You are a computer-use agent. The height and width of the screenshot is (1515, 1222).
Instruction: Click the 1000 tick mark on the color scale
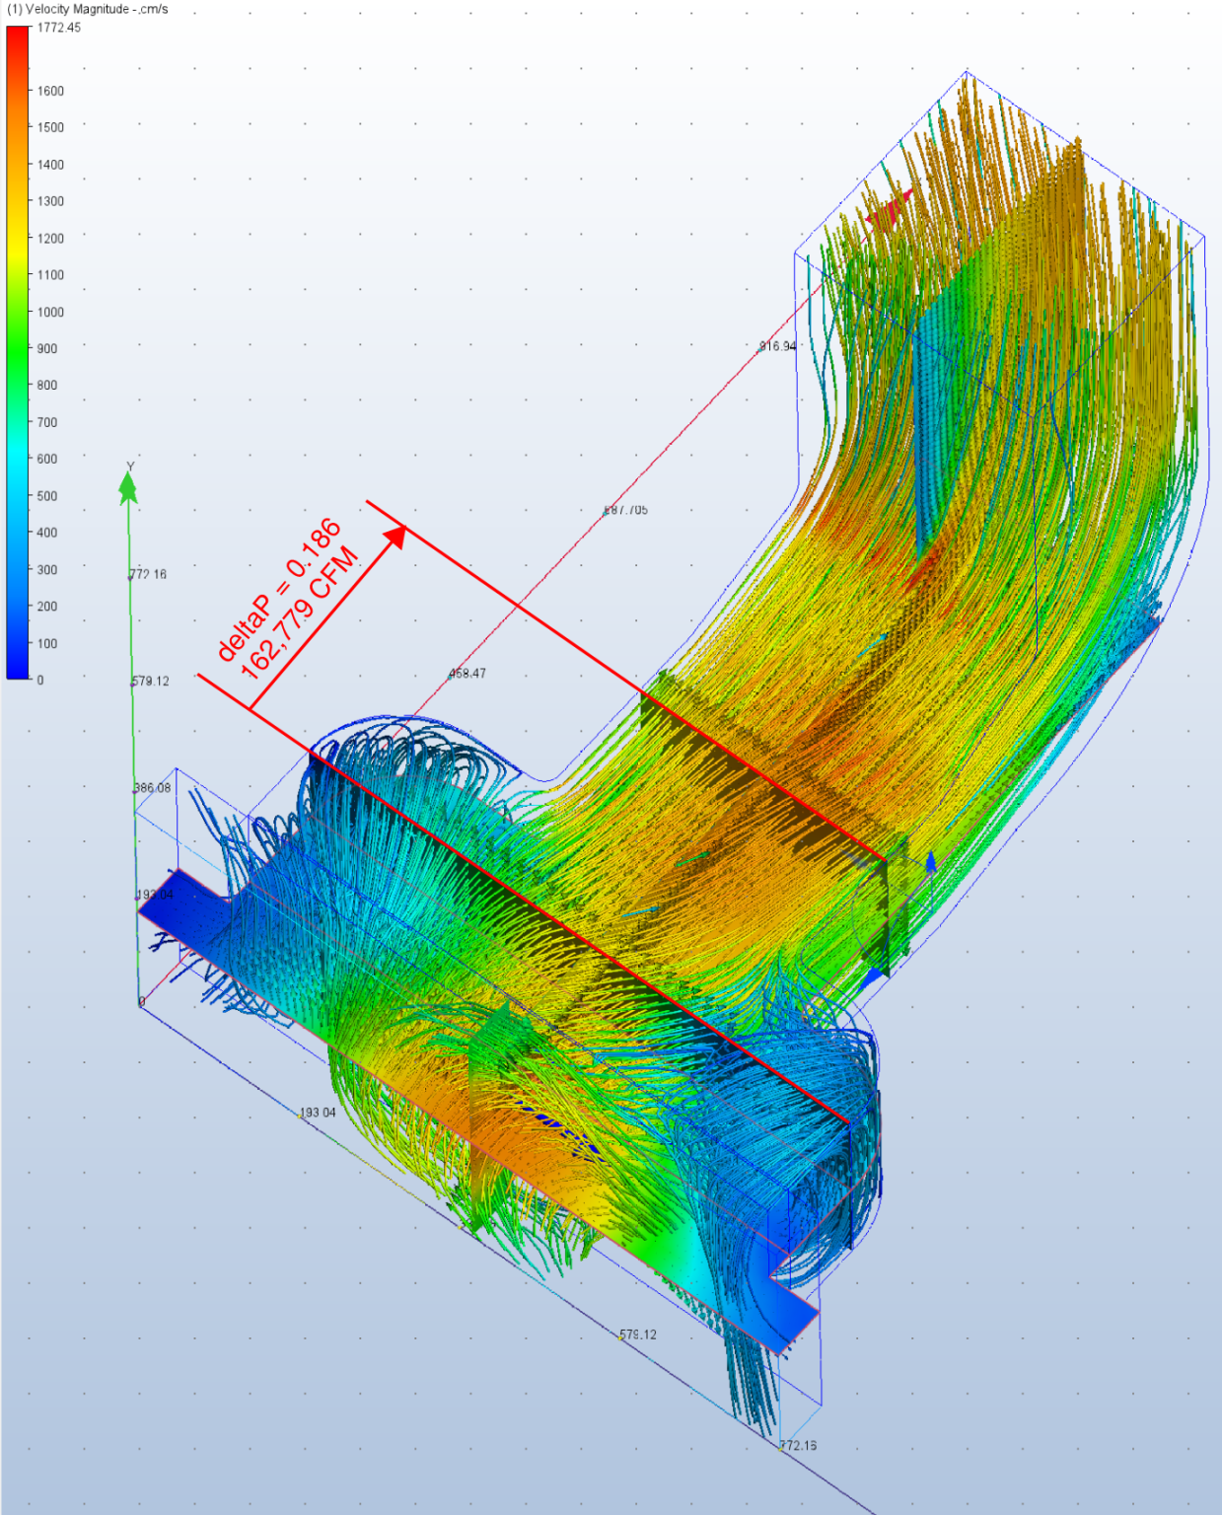51,312
